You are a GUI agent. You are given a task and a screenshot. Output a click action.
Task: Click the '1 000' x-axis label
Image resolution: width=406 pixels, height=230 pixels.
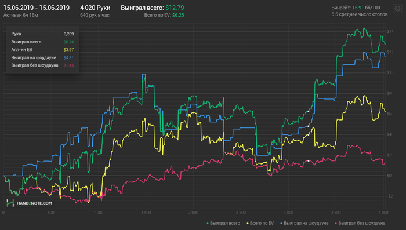click(98, 213)
